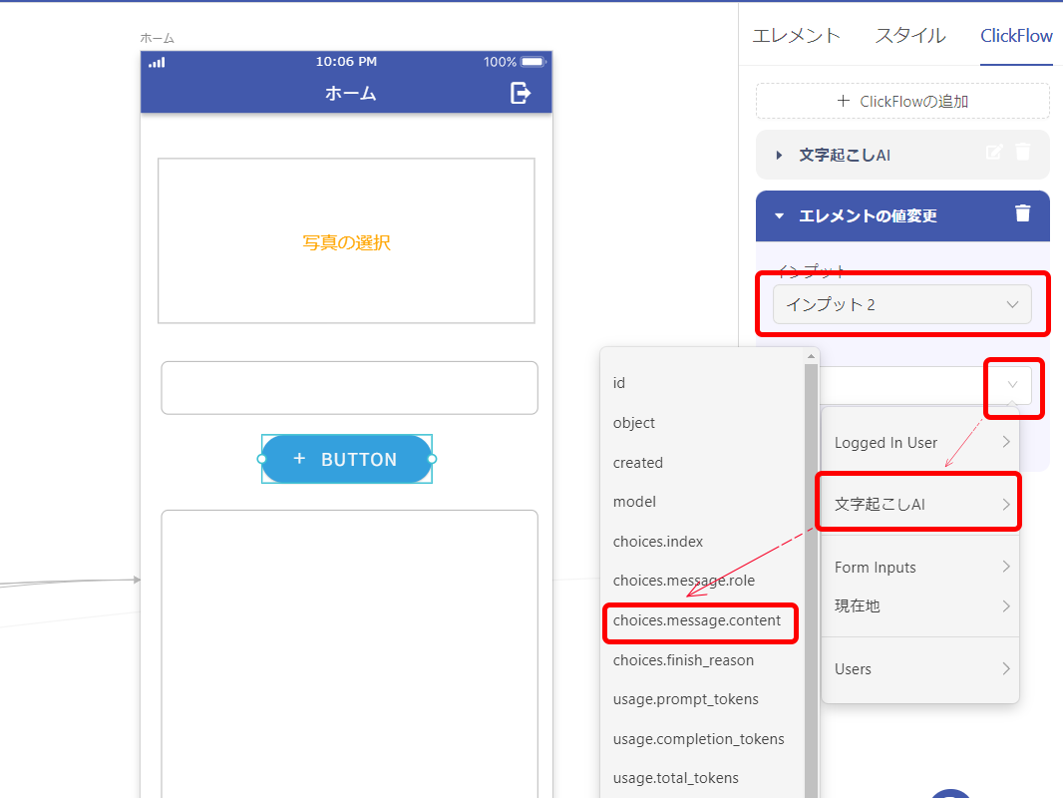Click the scroll-up arrow of the field list
Viewport: 1063px width, 798px height.
[811, 356]
